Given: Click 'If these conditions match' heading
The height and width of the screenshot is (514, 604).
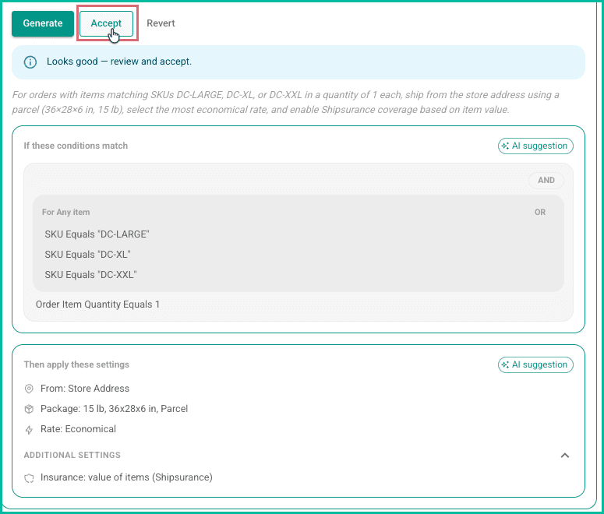Looking at the screenshot, I should pos(76,146).
